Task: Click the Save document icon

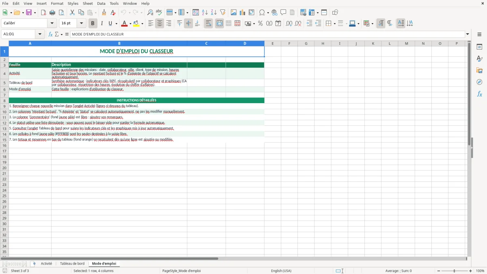Action: [29, 13]
